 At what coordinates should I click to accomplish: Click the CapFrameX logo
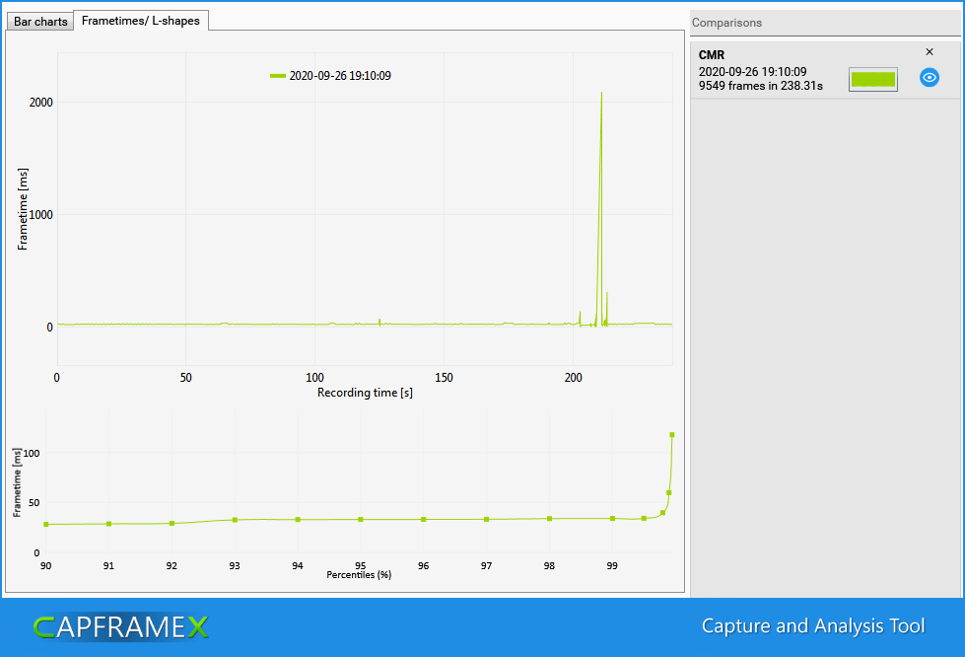pyautogui.click(x=121, y=627)
